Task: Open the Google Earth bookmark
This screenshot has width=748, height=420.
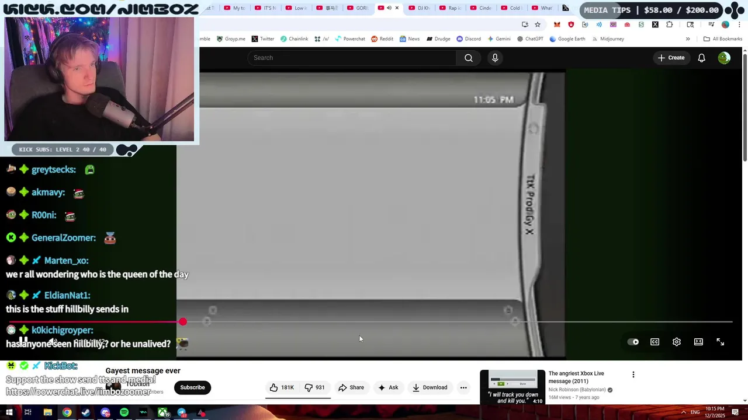Action: tap(567, 39)
